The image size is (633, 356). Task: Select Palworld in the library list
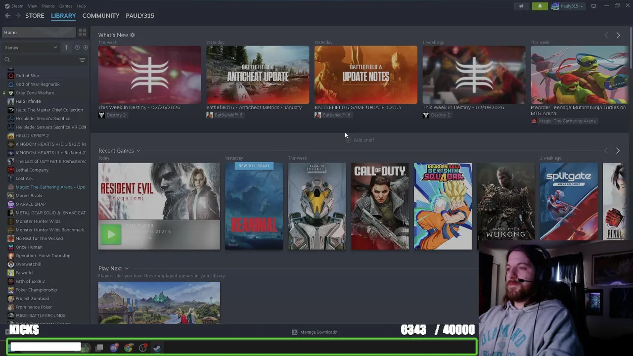pos(24,273)
